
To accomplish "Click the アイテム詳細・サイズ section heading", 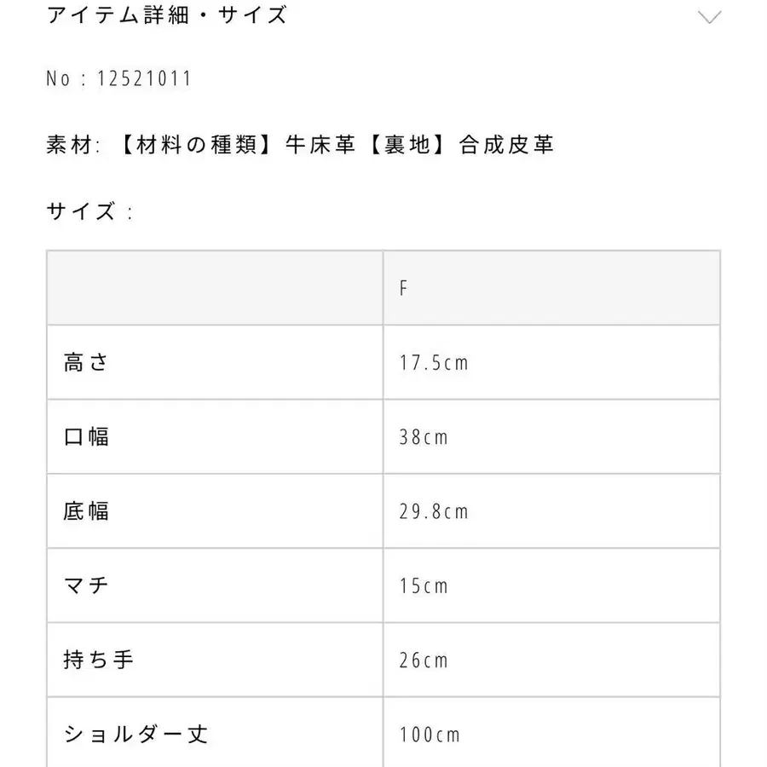I will 167,14.
